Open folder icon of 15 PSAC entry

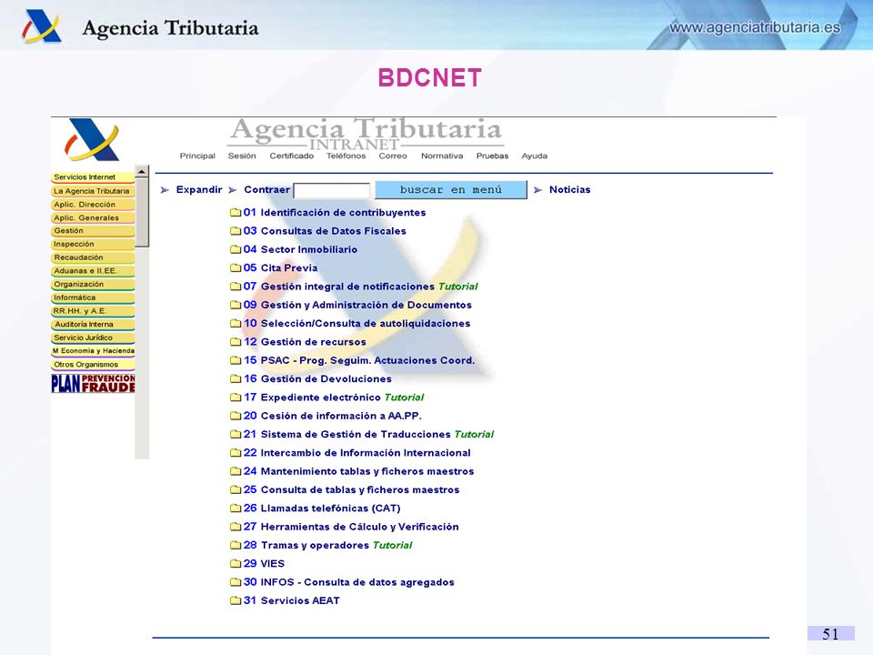coord(236,360)
